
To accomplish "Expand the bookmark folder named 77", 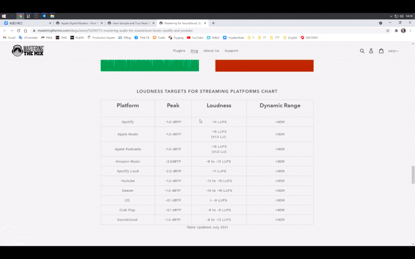I will tap(262, 38).
